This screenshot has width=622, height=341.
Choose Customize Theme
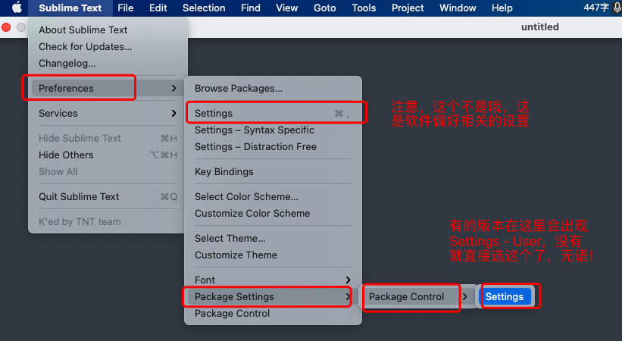[273, 255]
